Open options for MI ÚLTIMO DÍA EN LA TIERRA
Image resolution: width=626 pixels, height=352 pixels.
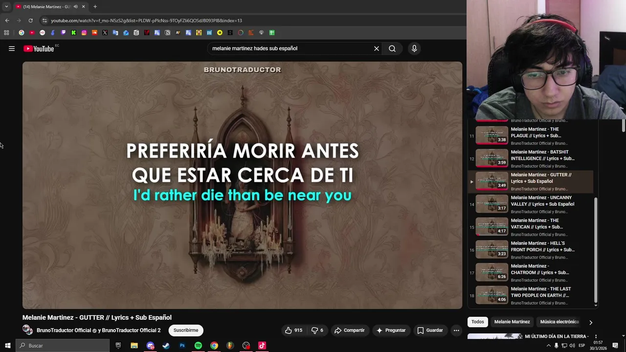595,336
